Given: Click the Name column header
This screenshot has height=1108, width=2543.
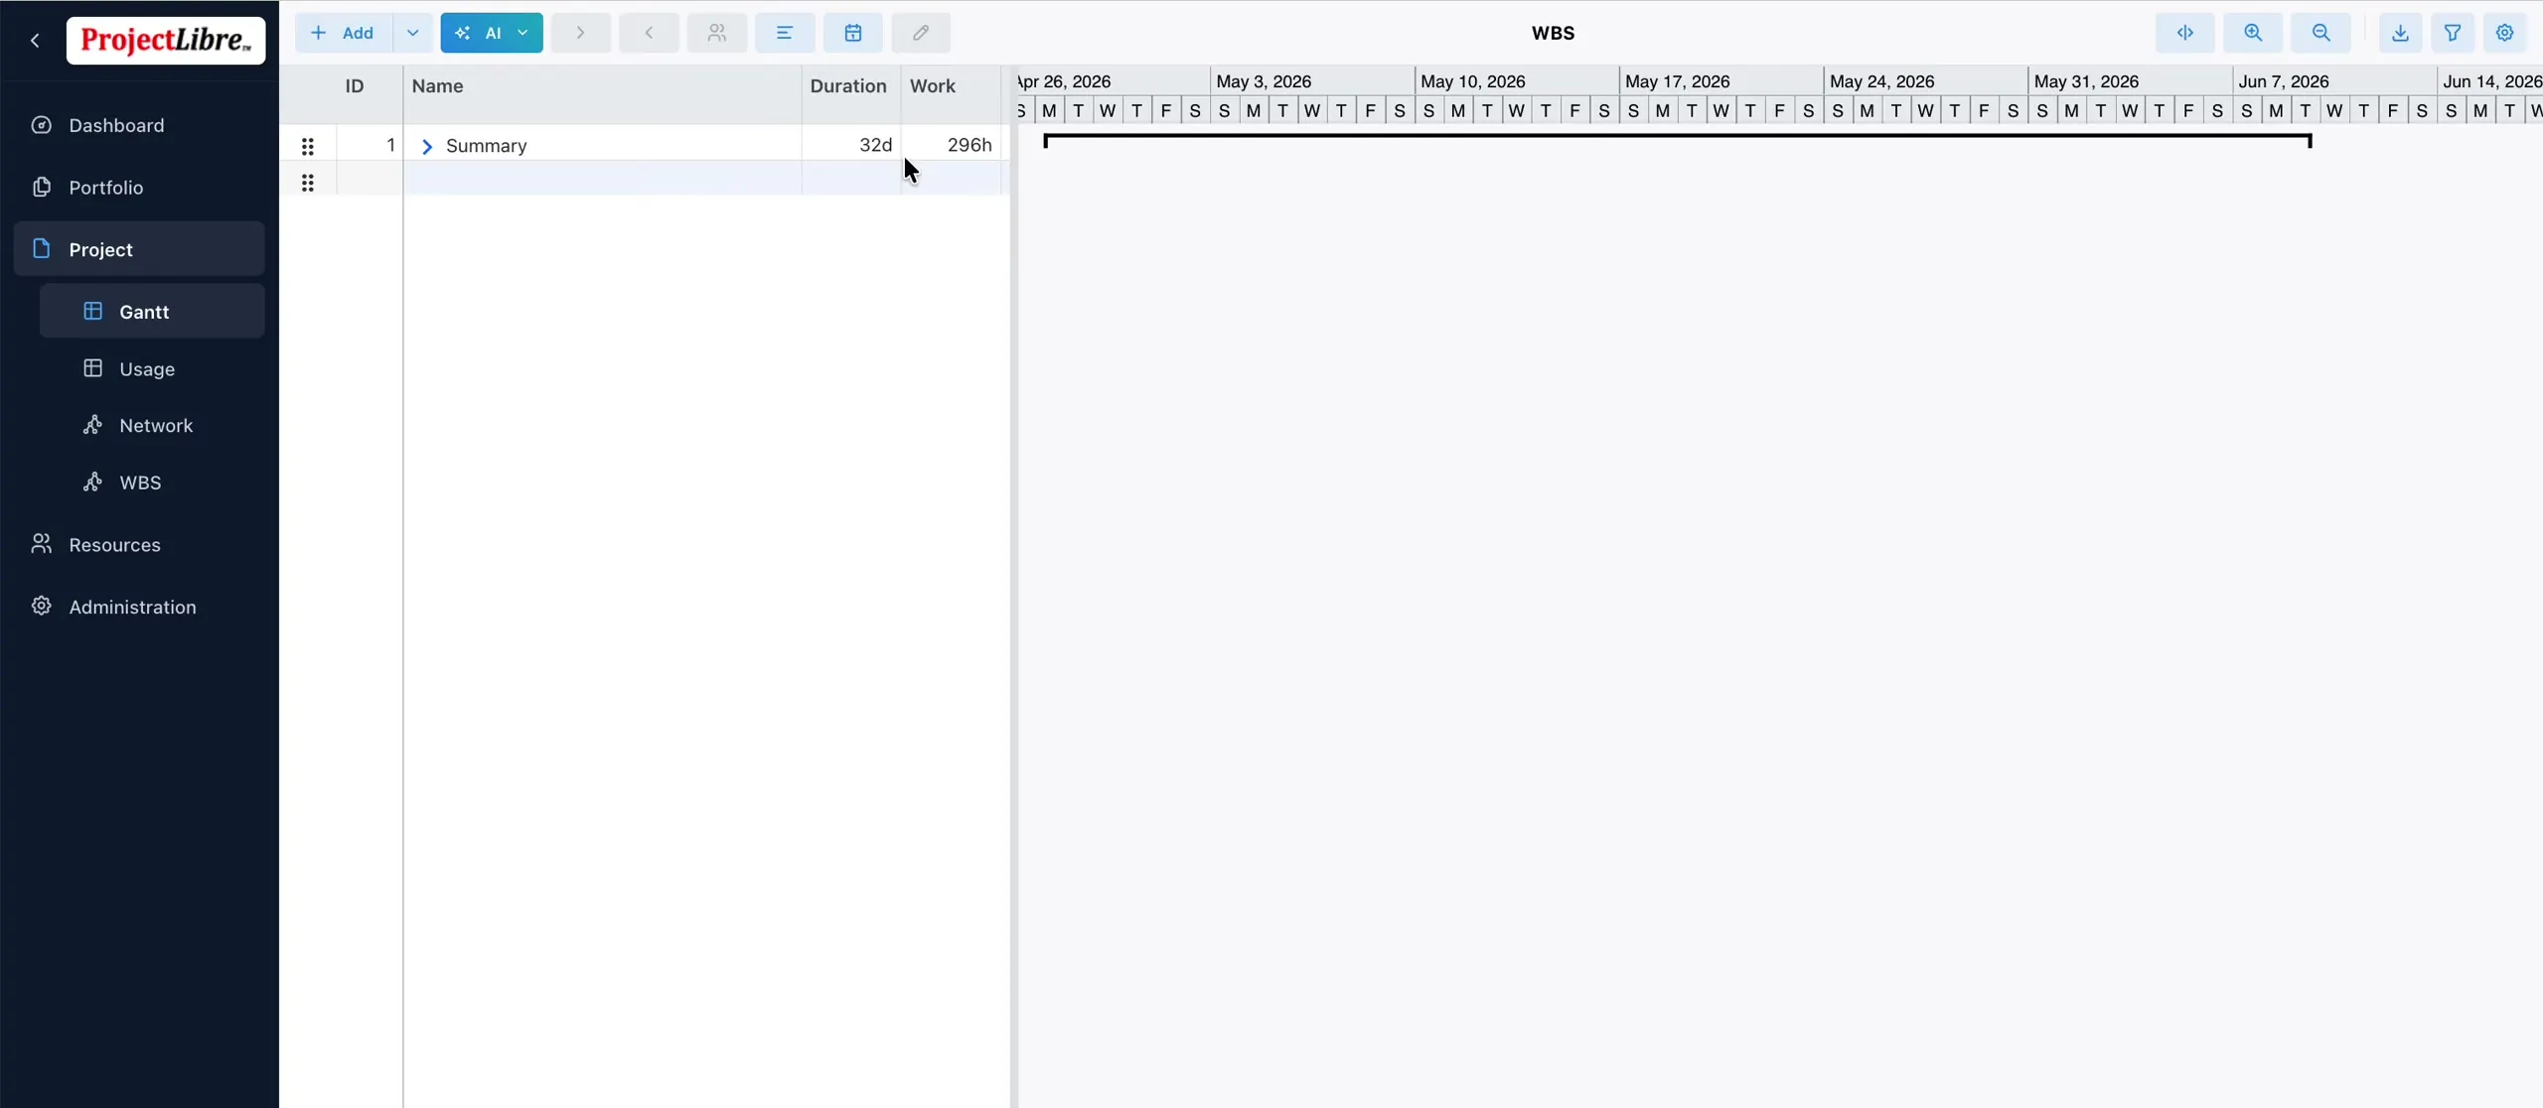Looking at the screenshot, I should point(602,86).
